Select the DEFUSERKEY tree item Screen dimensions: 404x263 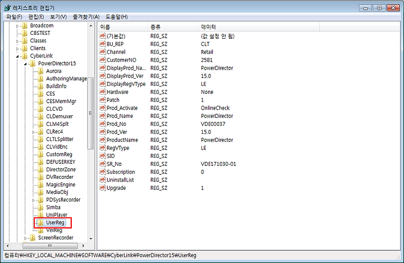pos(61,162)
